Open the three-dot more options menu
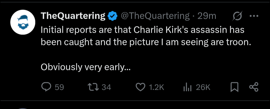This screenshot has height=109, width=270. click(254, 16)
